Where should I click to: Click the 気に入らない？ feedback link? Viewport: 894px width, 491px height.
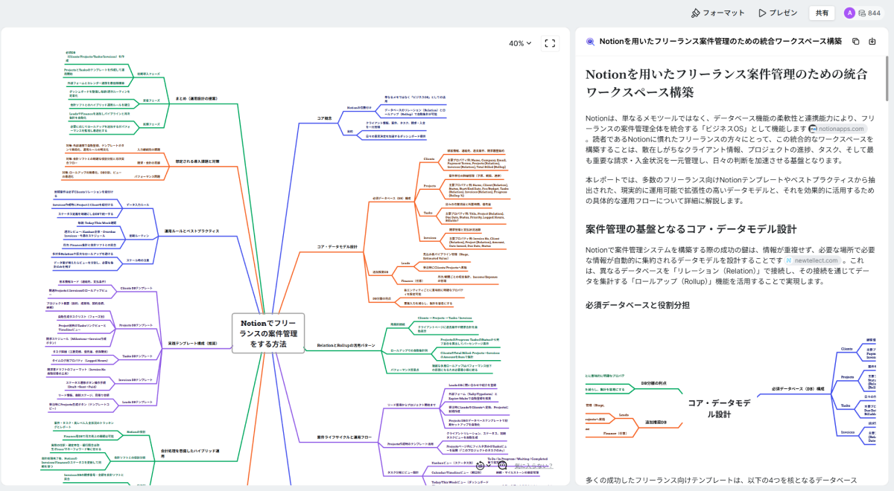tap(532, 466)
